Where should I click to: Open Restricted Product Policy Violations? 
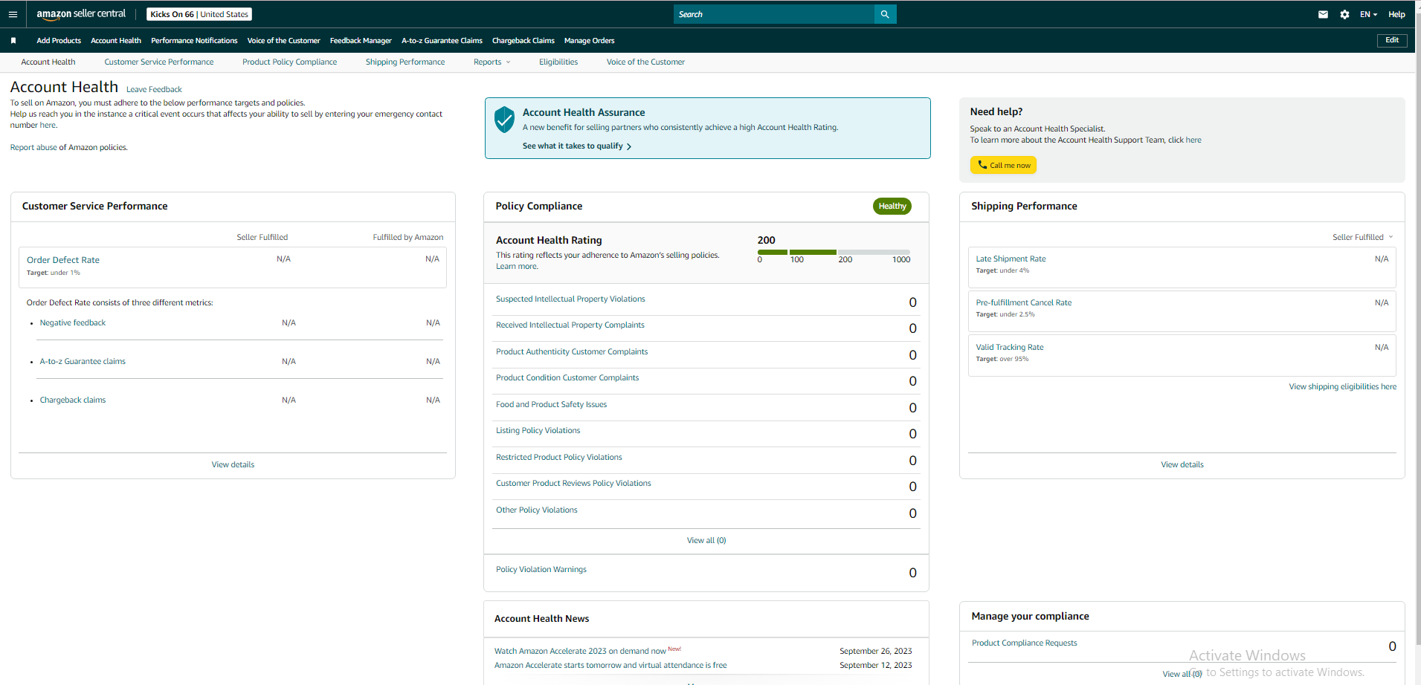tap(558, 458)
